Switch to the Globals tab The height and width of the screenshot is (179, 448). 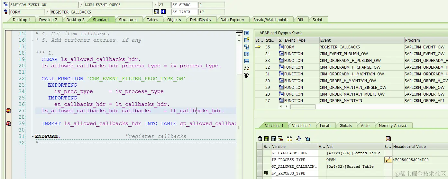pyautogui.click(x=346, y=125)
